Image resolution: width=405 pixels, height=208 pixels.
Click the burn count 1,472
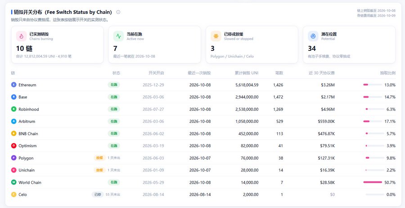tap(278, 97)
